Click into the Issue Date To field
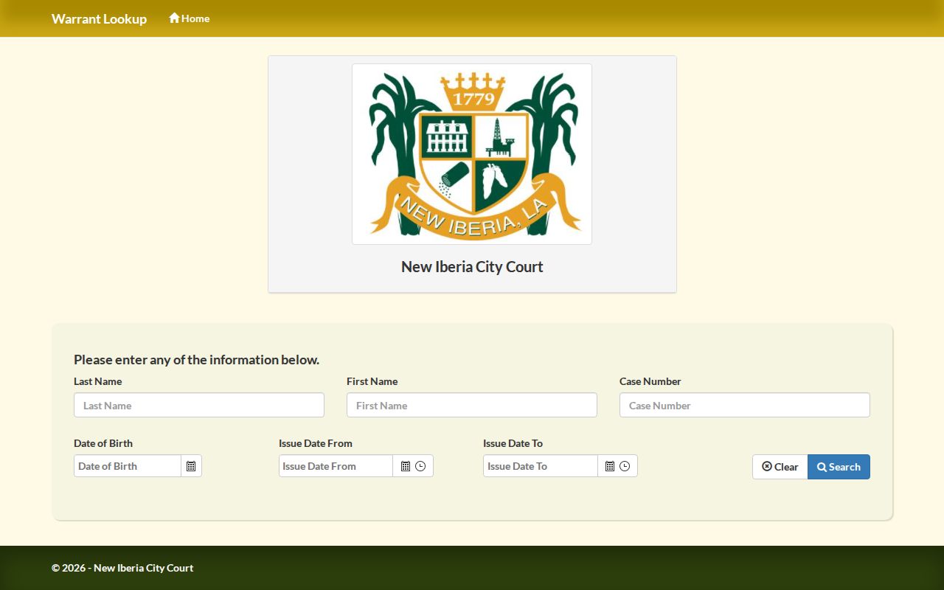Screen dimensions: 944x590 coord(541,466)
